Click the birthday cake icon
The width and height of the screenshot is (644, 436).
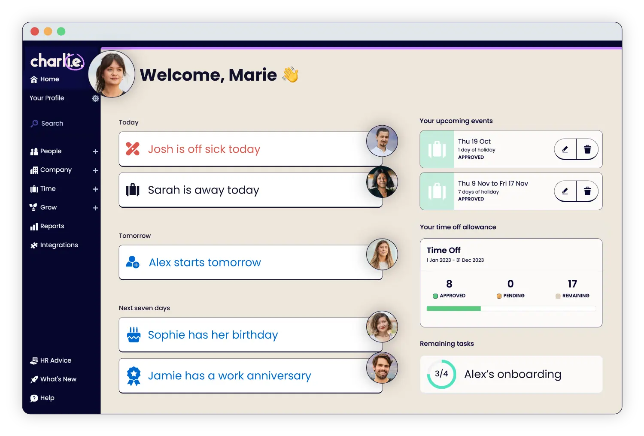tap(134, 335)
